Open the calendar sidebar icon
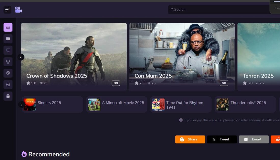Screen dimensions: 280x160 coord(8,96)
